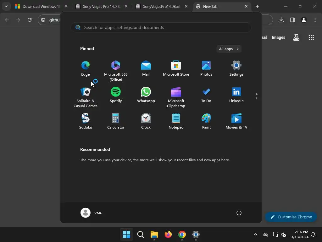The width and height of the screenshot is (322, 242).
Task: Open the clock and date flyout
Action: click(x=300, y=234)
